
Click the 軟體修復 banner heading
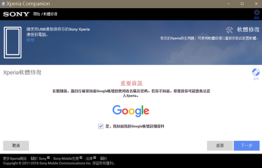coord(248,30)
